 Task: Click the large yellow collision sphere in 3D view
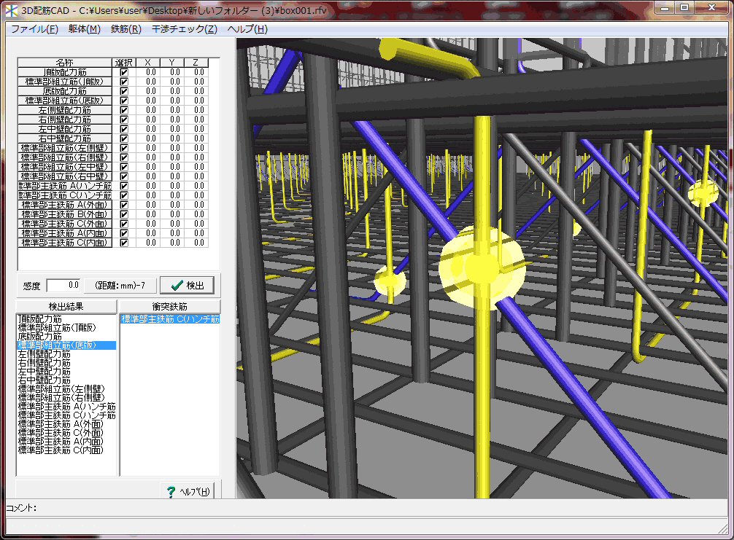pyautogui.click(x=482, y=264)
